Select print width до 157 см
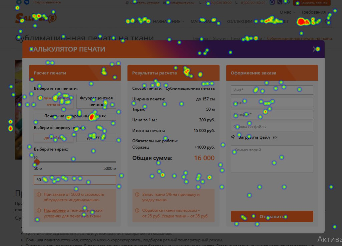342x246 pixels. [x=54, y=138]
